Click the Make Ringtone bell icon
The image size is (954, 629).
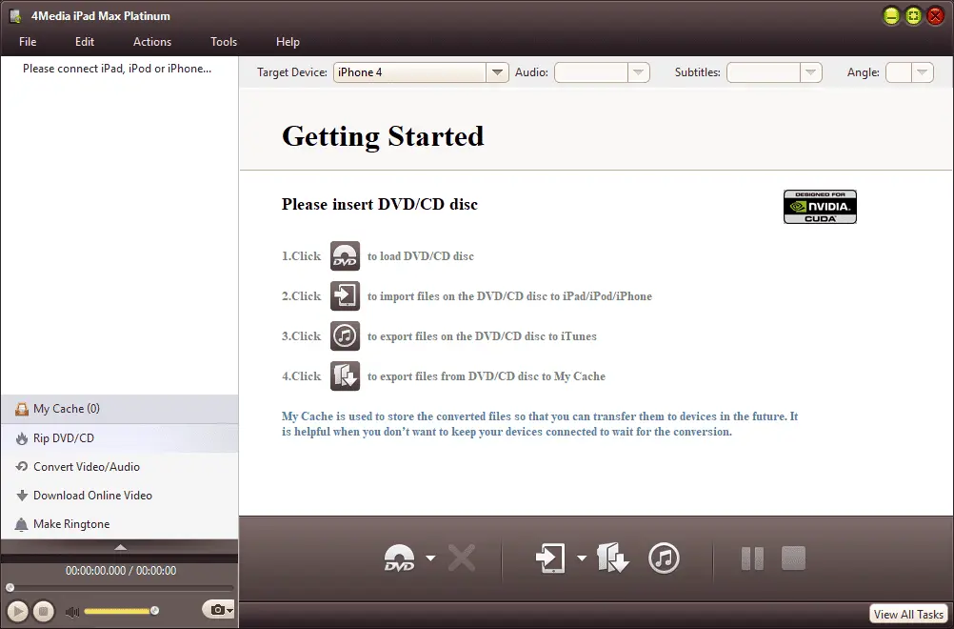pyautogui.click(x=21, y=524)
